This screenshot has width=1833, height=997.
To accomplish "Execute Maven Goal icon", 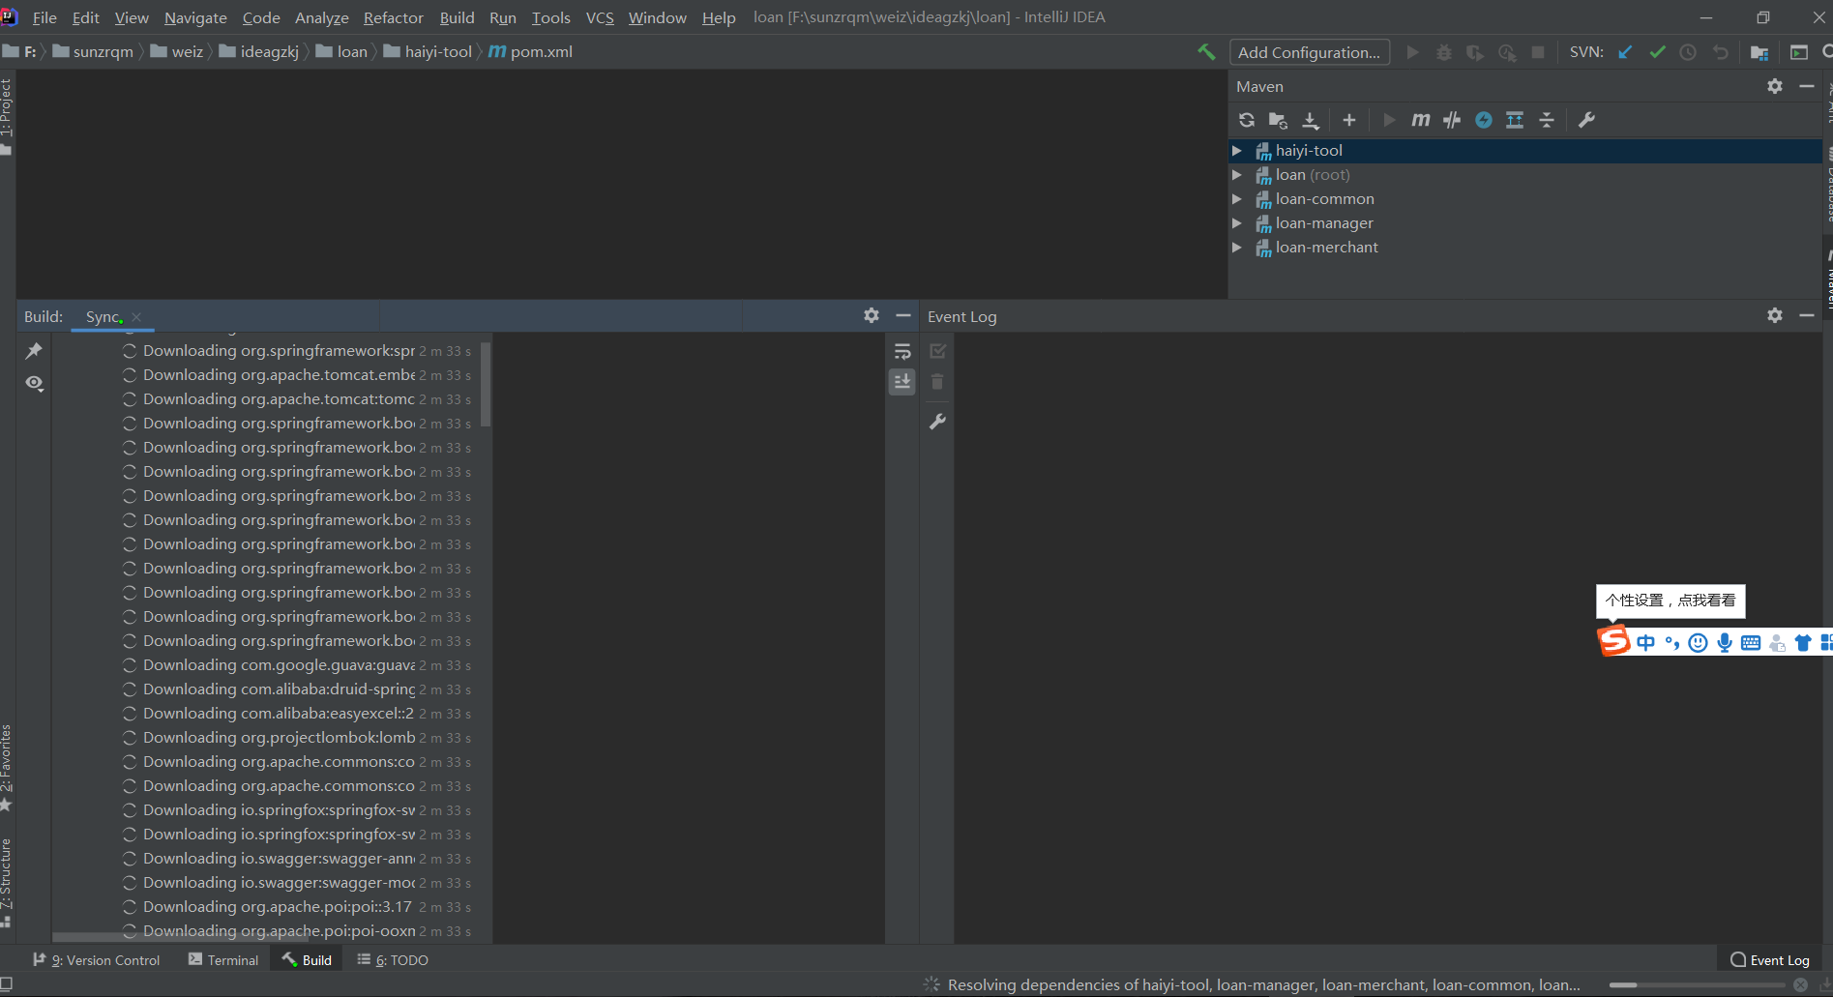I will click(1420, 120).
